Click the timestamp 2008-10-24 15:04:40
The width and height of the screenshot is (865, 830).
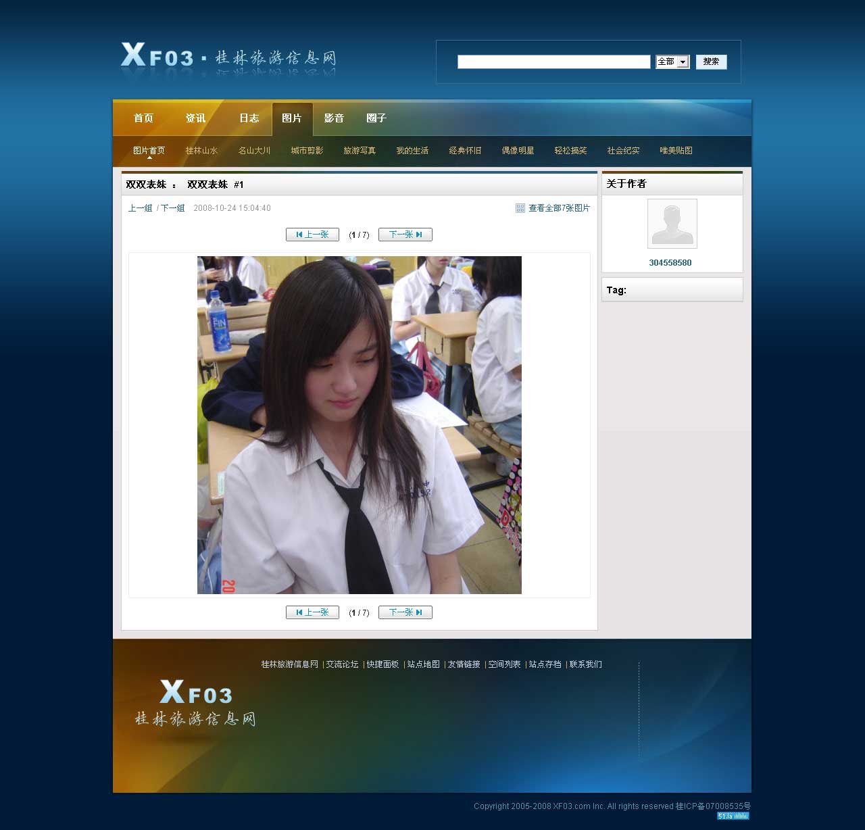tap(232, 208)
